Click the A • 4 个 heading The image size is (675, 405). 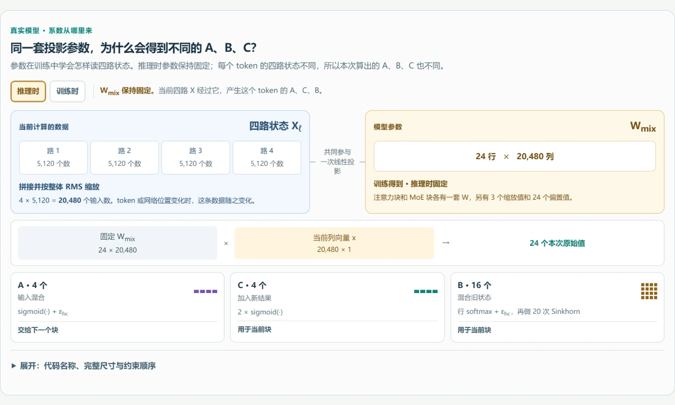33,285
